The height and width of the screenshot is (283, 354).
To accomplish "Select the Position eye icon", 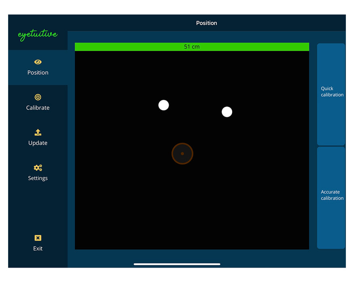I will pos(38,62).
